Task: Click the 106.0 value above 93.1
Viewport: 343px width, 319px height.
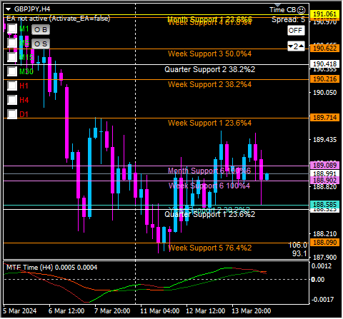Action: (298, 245)
